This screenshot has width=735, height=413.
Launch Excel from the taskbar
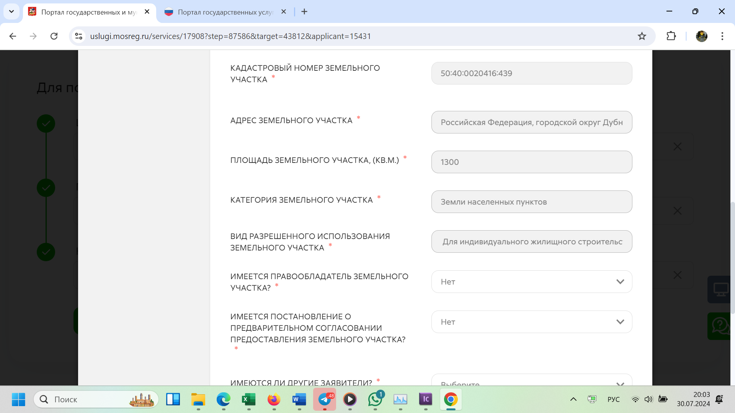(249, 400)
